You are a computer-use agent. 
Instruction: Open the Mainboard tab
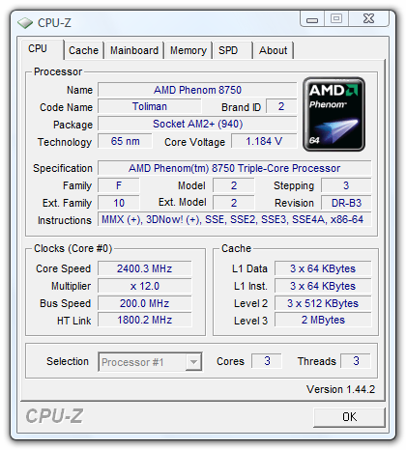pyautogui.click(x=134, y=50)
